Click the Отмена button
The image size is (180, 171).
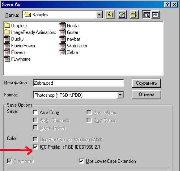(146, 95)
